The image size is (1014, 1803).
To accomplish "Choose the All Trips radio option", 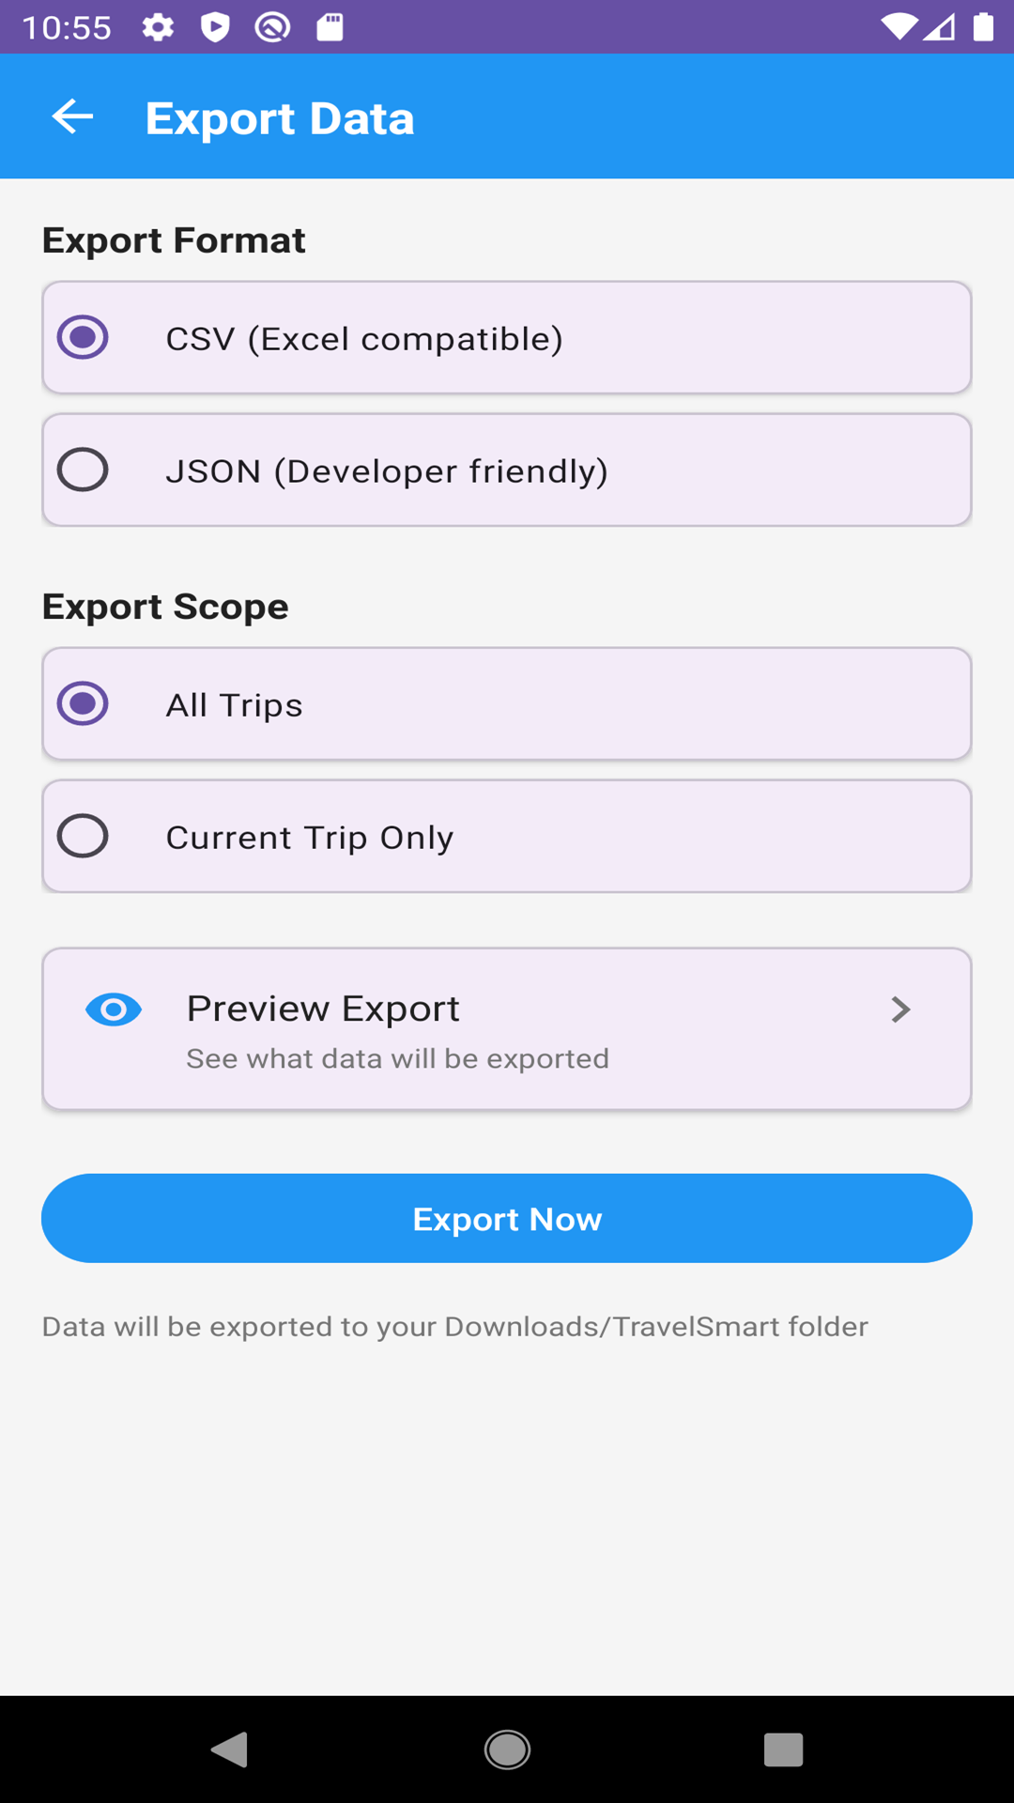I will coord(83,704).
